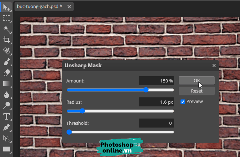Select the Crop tool
Screen dimensions: 240x157
point(7,40)
